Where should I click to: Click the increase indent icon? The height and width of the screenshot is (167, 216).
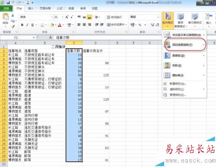(x=102, y=25)
